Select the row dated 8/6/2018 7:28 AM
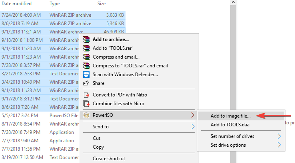The width and height of the screenshot is (295, 163). tap(40, 107)
